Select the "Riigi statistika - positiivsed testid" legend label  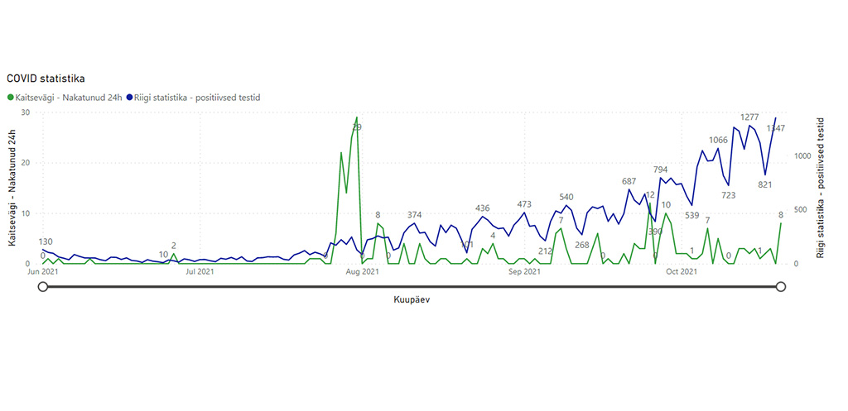coord(198,98)
